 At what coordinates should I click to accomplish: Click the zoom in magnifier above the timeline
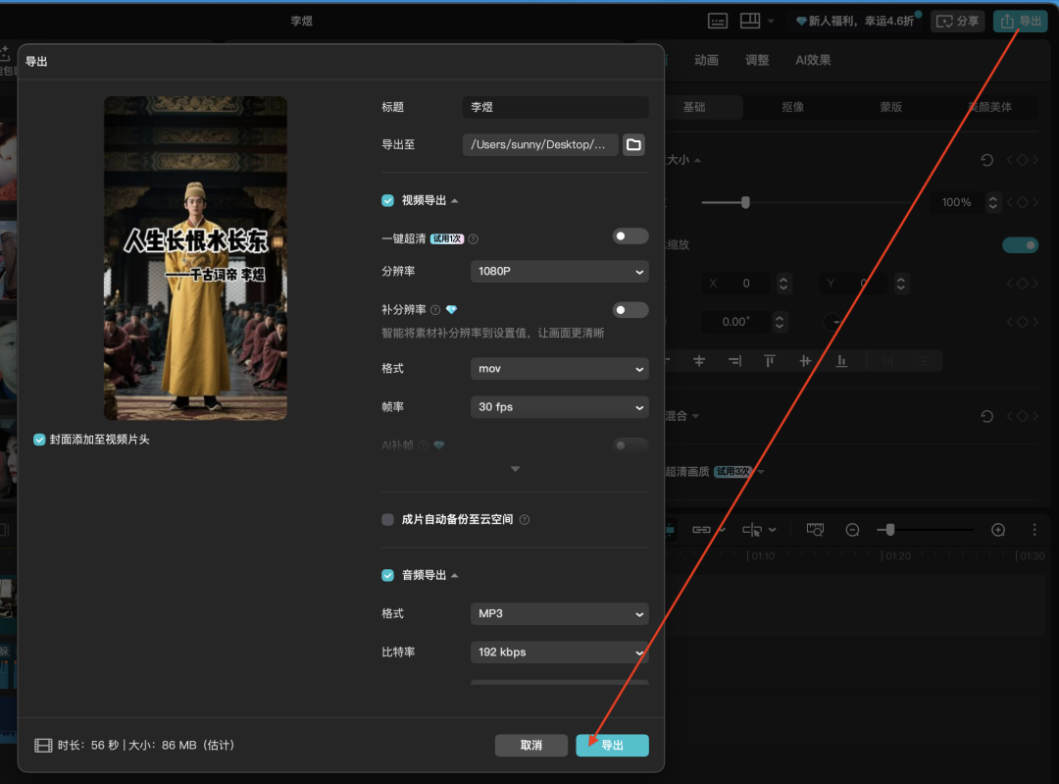tap(998, 529)
